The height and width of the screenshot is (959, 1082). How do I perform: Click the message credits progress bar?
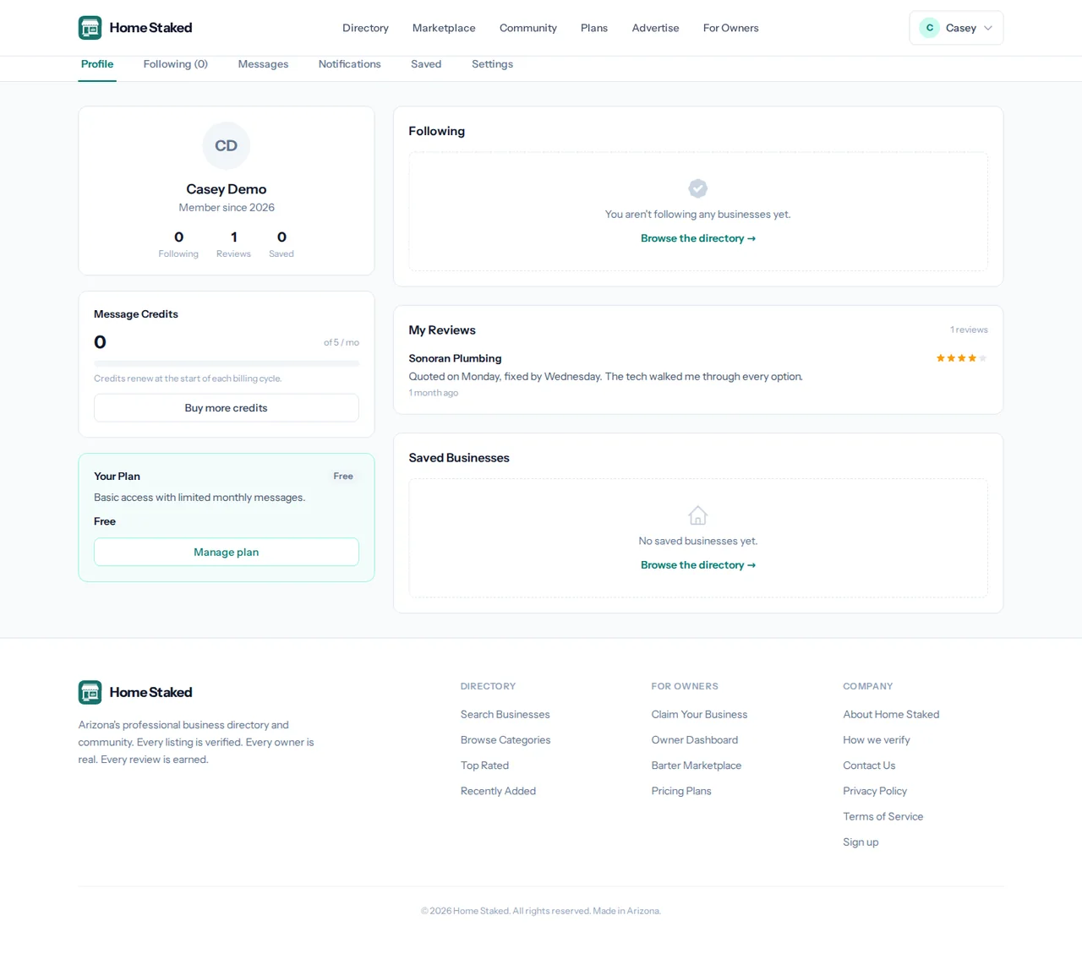(x=227, y=363)
